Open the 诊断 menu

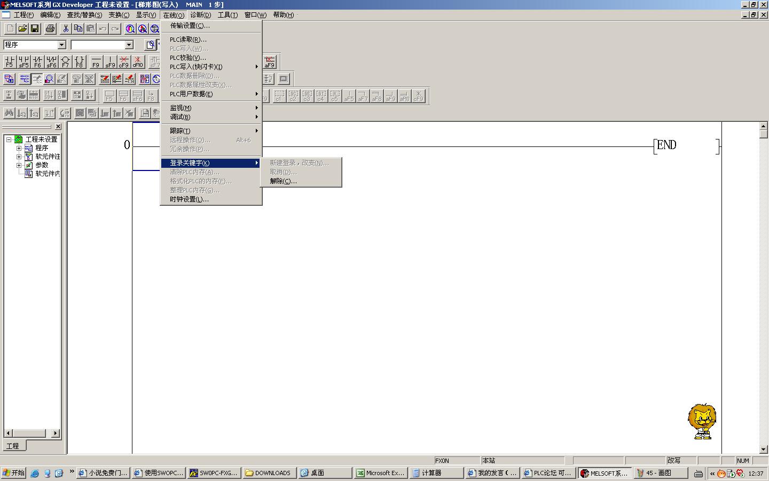click(x=200, y=15)
